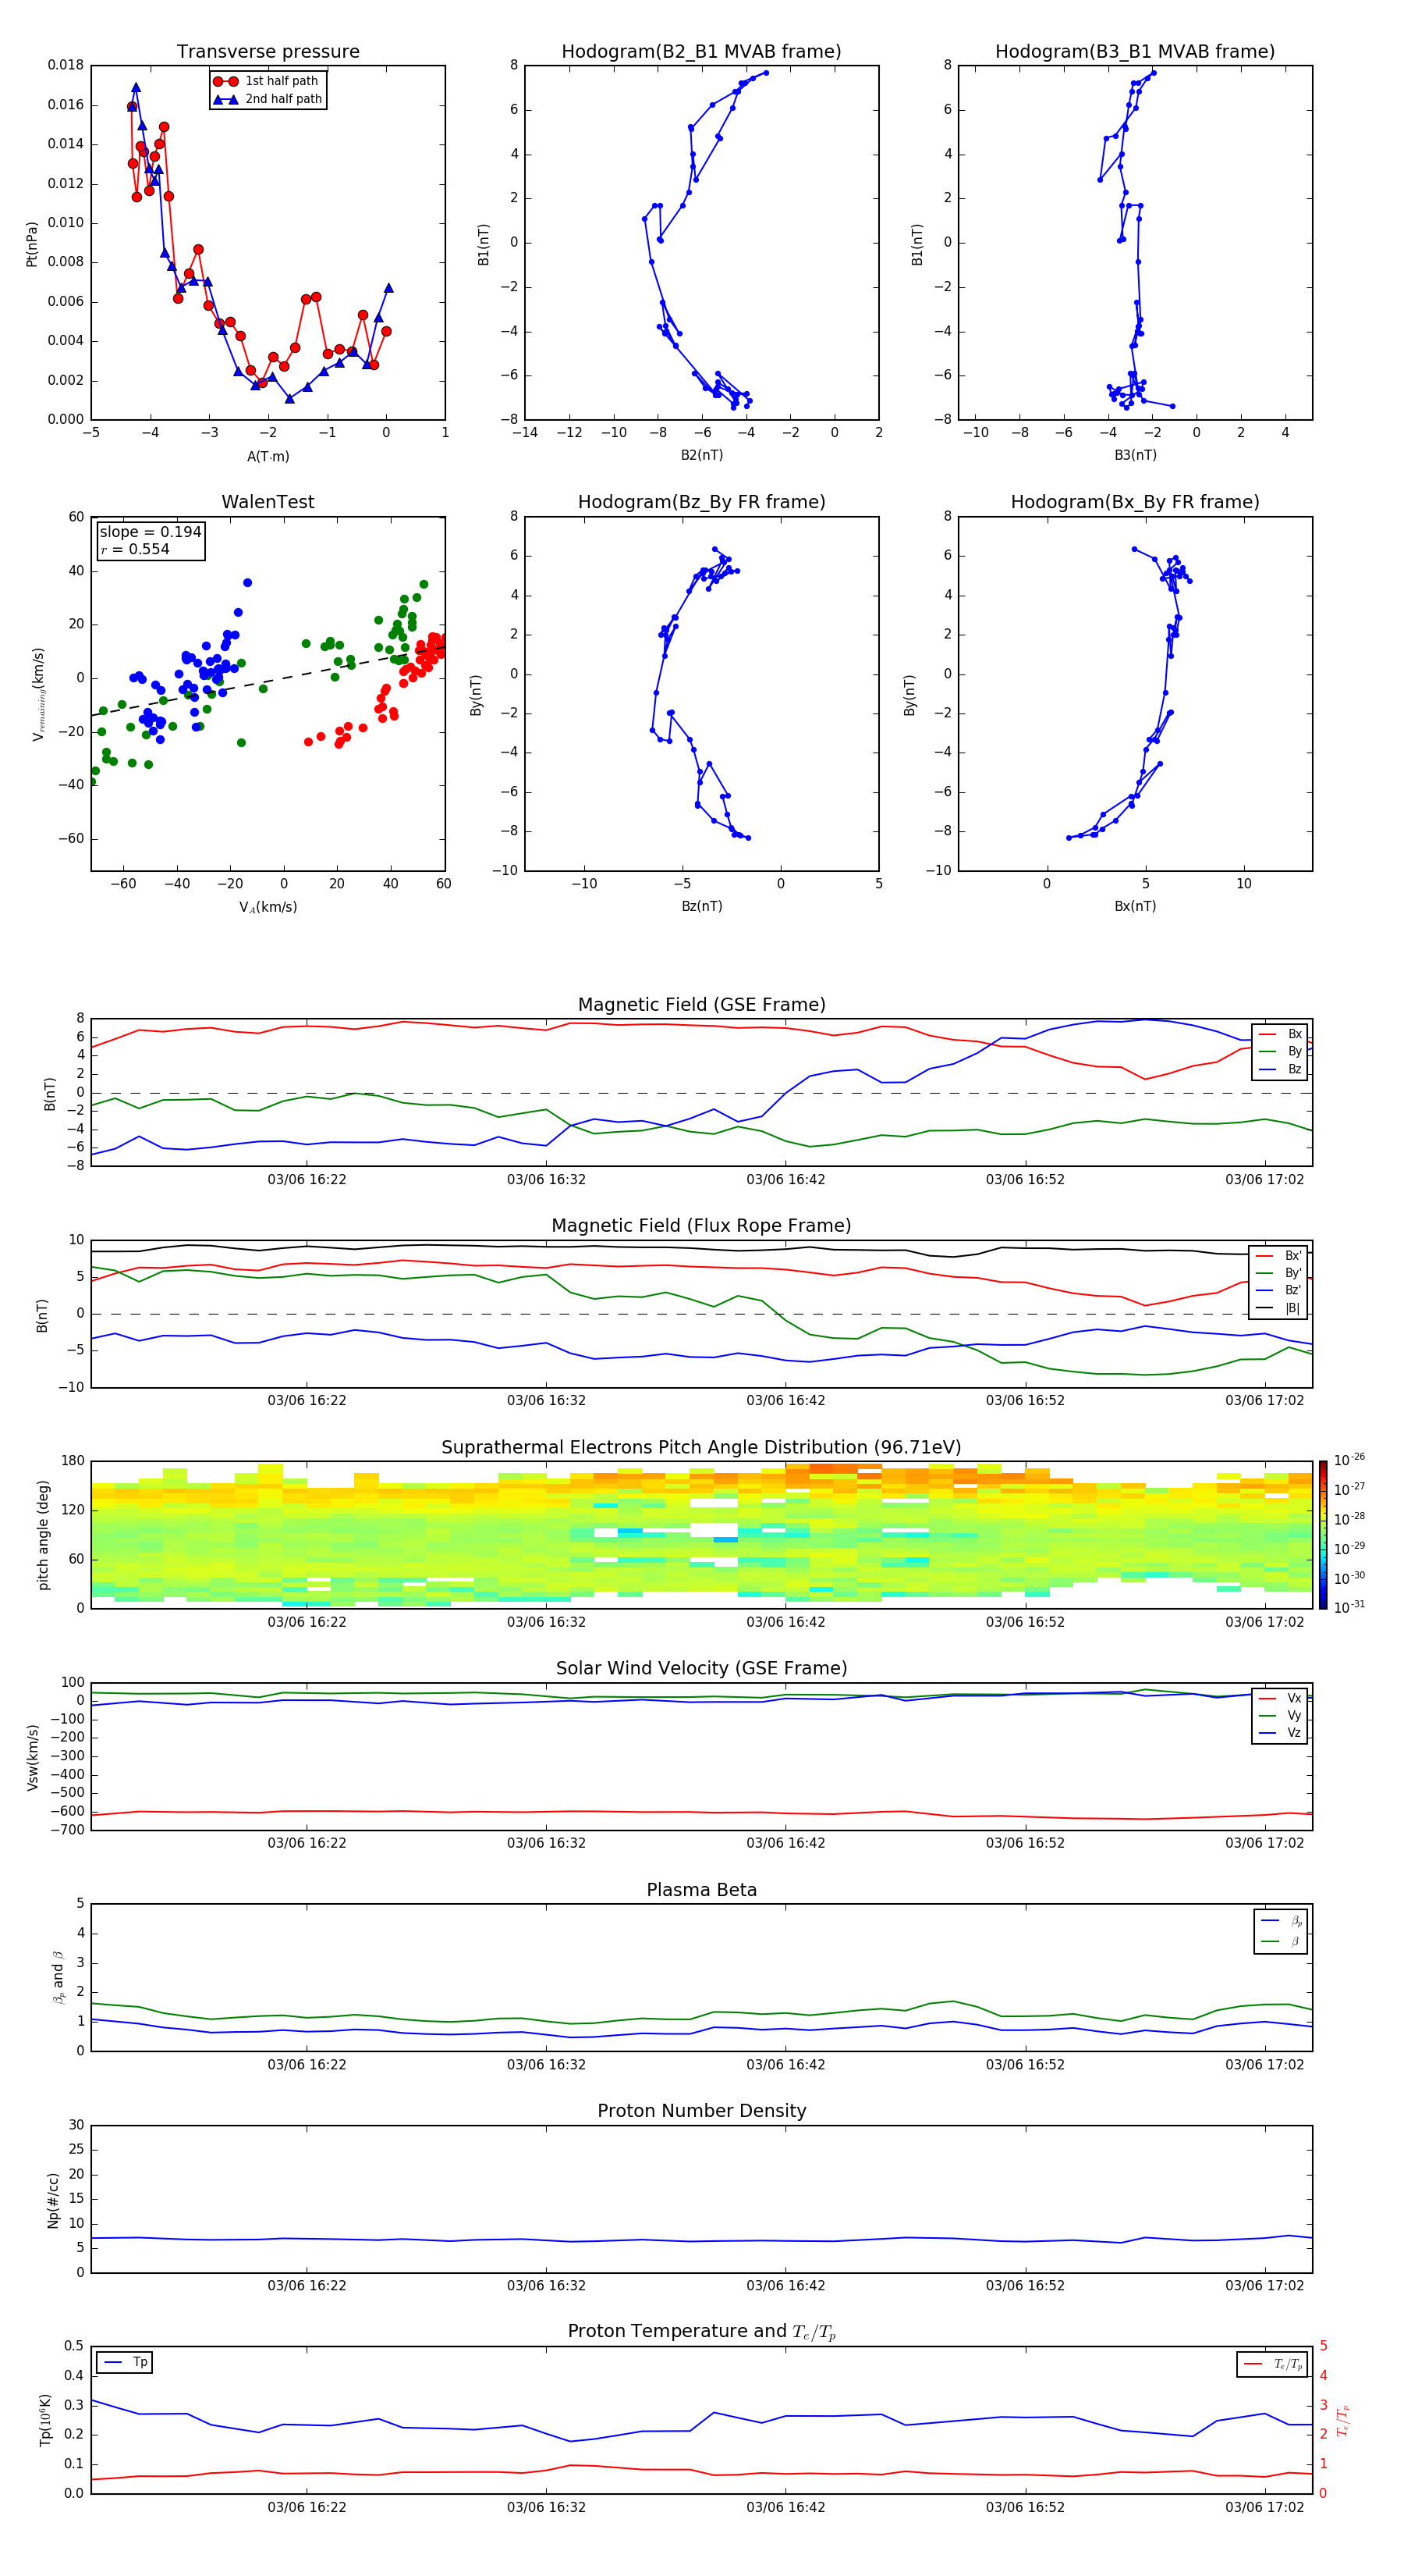The image size is (1404, 2576).
Task: Click the '|B|' legend entry in Flux Rope panel
Action: 1279,1308
